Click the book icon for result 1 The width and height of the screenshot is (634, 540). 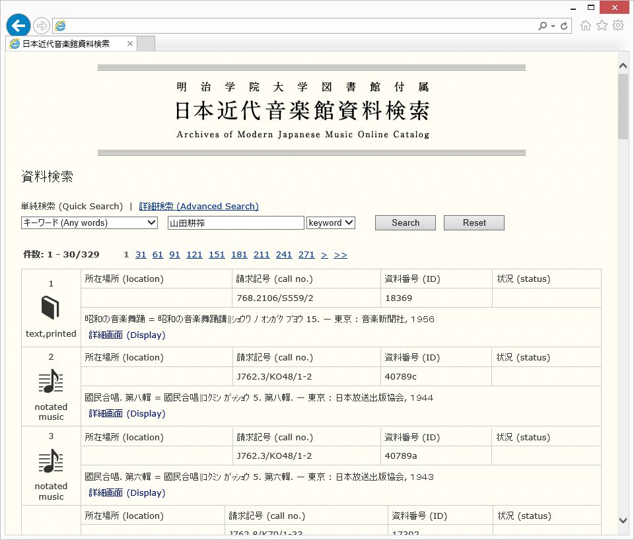51,308
